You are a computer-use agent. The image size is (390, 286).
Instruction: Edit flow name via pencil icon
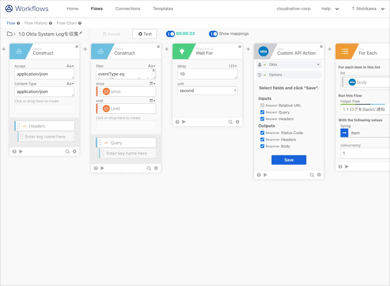[x=81, y=33]
